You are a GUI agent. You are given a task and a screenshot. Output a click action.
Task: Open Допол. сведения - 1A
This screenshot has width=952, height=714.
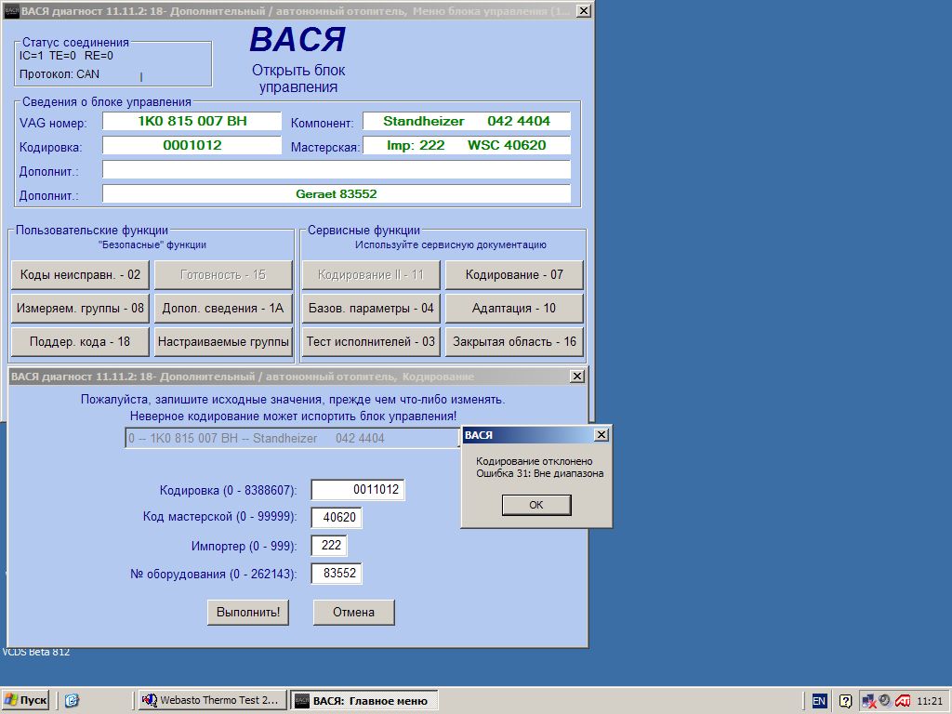click(x=223, y=308)
